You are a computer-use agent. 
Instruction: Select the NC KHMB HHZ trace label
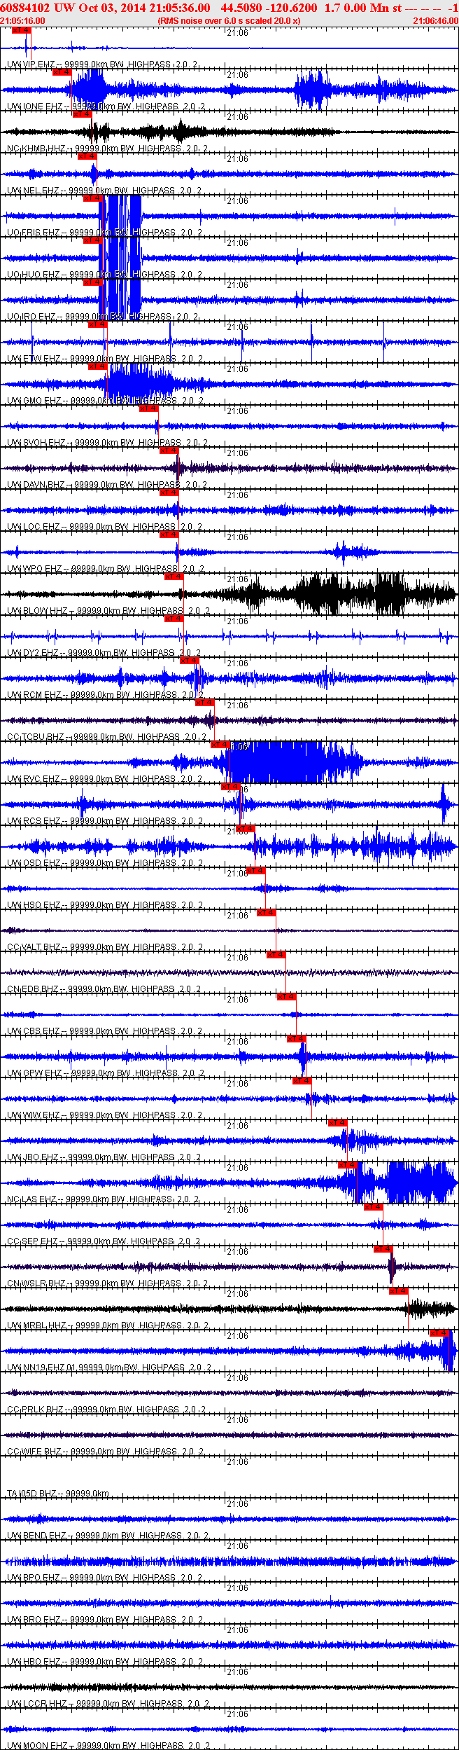(107, 149)
